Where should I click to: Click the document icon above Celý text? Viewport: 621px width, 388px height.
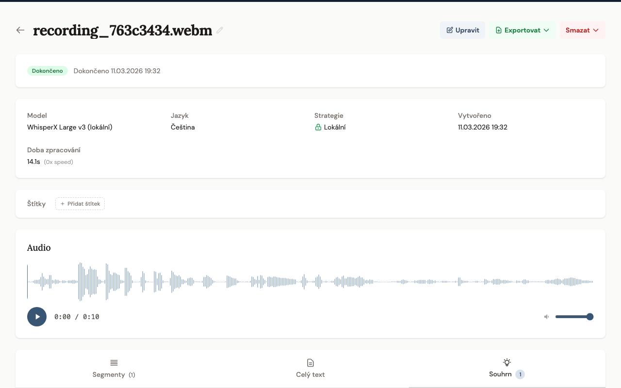[x=310, y=363]
